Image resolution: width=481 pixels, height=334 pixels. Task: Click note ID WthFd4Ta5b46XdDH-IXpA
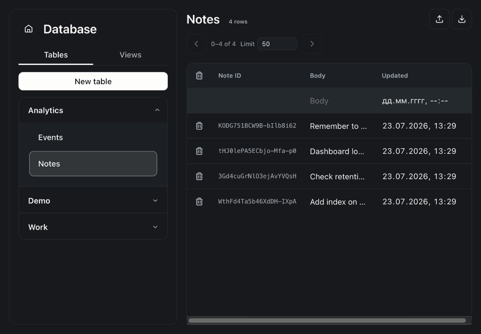[x=257, y=201]
